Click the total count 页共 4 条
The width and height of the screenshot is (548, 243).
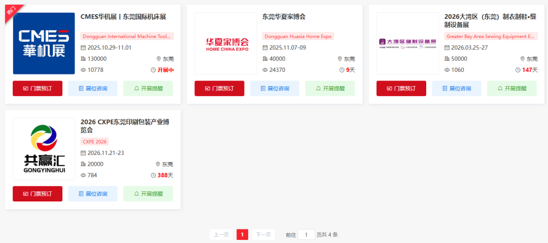point(327,234)
